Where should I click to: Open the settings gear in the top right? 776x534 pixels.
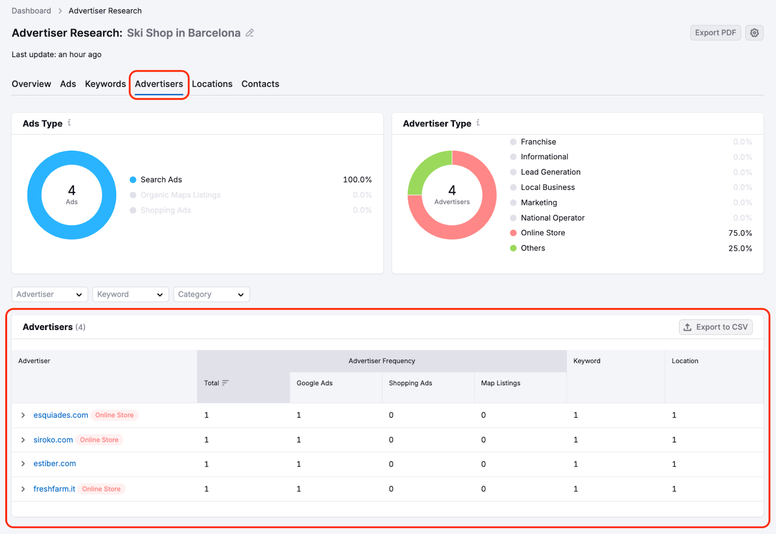tap(755, 32)
